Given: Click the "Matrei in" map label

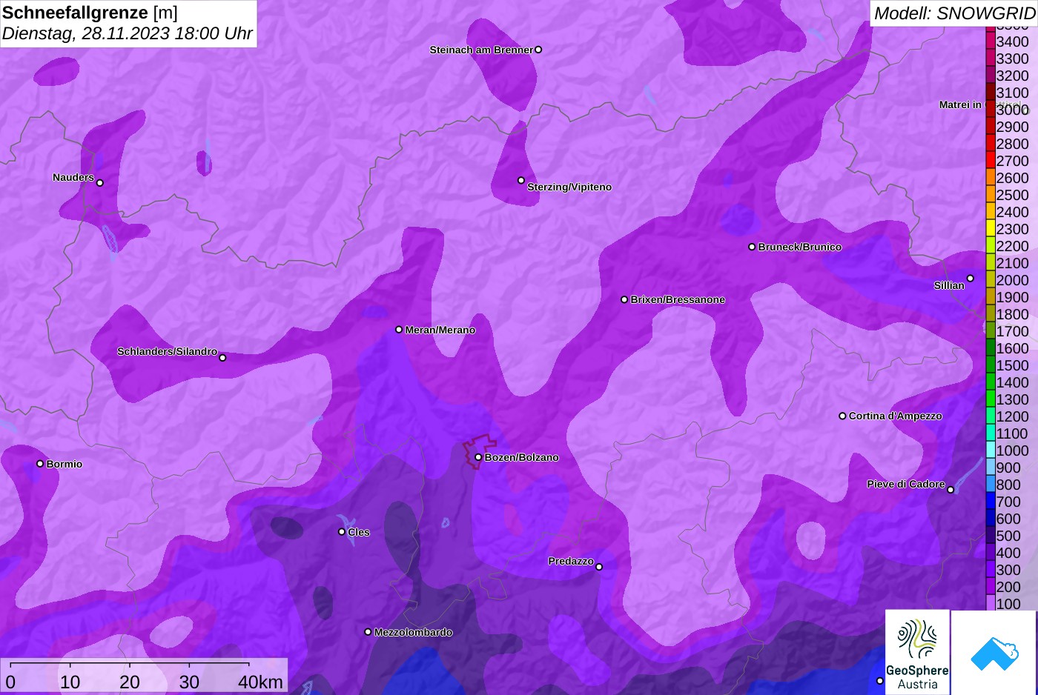Looking at the screenshot, I should (x=960, y=105).
